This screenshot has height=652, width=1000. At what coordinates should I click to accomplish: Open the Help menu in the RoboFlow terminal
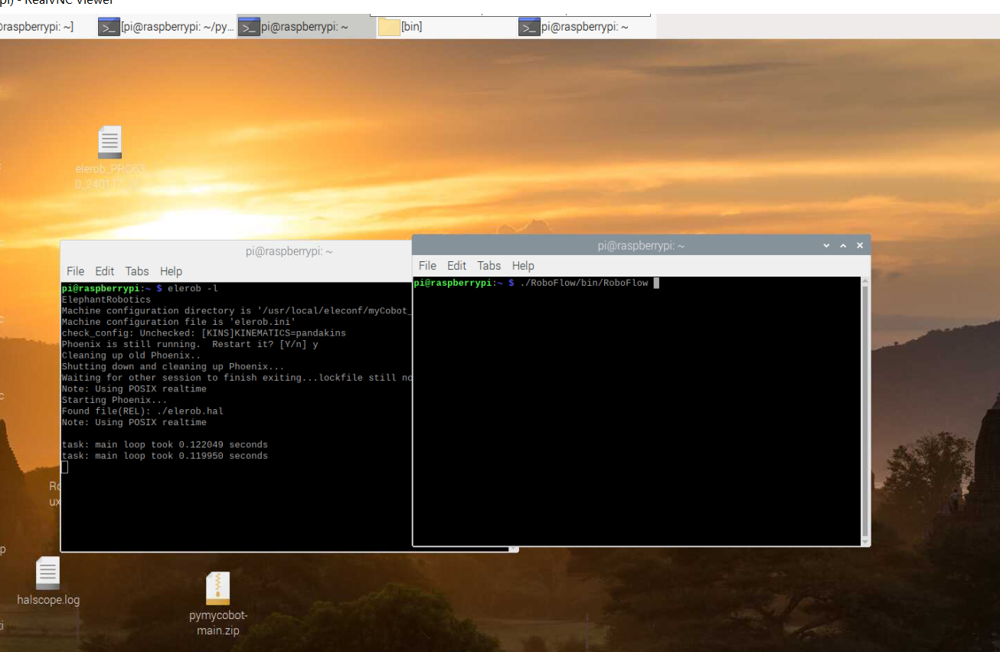click(x=523, y=266)
